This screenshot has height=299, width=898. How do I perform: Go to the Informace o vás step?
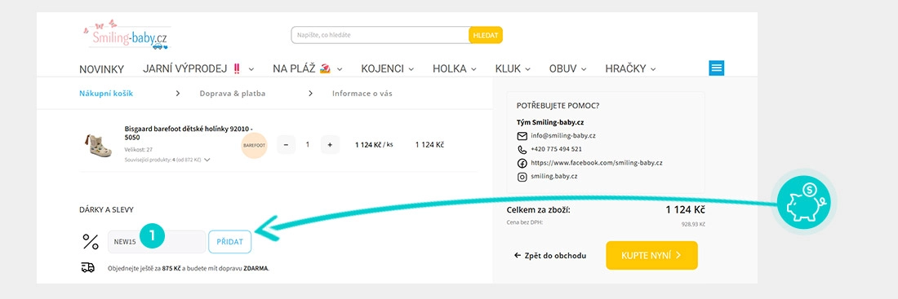pyautogui.click(x=362, y=93)
